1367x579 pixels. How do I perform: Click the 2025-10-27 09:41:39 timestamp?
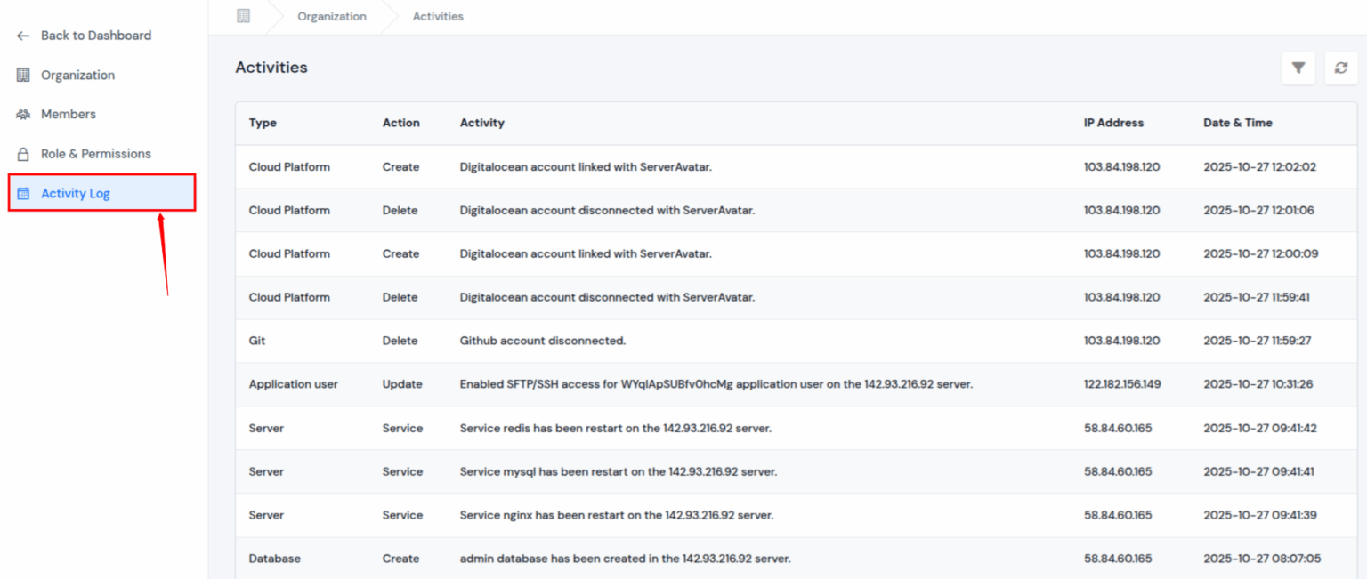pyautogui.click(x=1260, y=515)
